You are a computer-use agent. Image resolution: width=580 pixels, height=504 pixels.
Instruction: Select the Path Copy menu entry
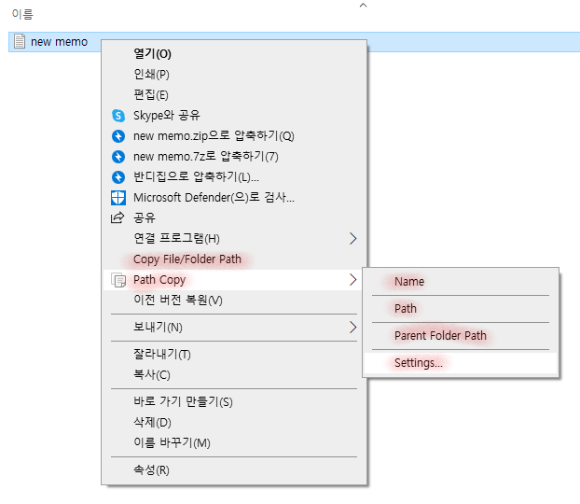tap(234, 280)
